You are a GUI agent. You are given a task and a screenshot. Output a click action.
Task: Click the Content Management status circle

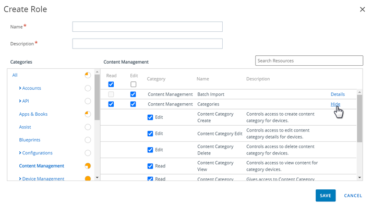(88, 166)
